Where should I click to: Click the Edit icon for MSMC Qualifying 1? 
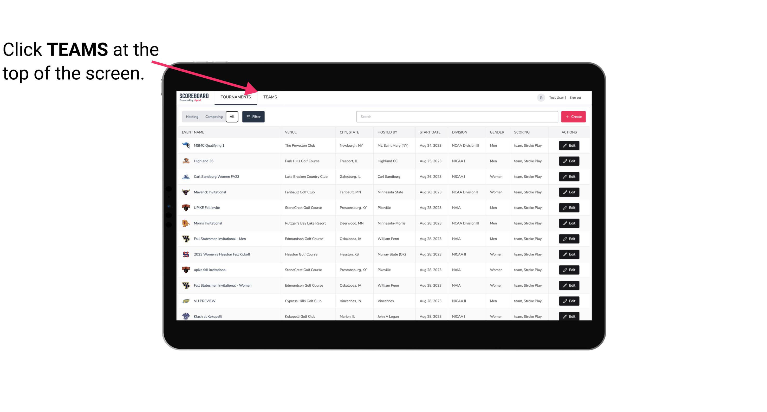[x=569, y=146]
